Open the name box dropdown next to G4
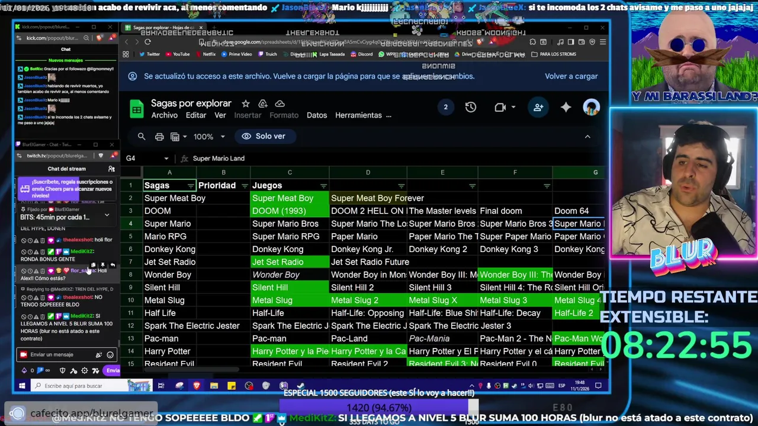This screenshot has height=426, width=758. [166, 159]
